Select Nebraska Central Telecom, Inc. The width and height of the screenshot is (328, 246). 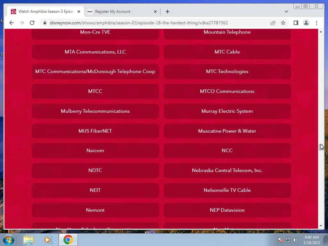pos(227,170)
